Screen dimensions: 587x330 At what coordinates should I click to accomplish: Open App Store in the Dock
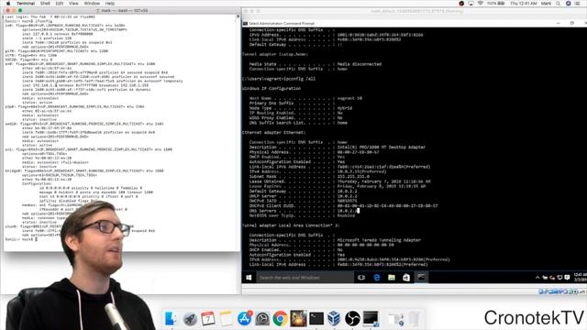(x=245, y=319)
